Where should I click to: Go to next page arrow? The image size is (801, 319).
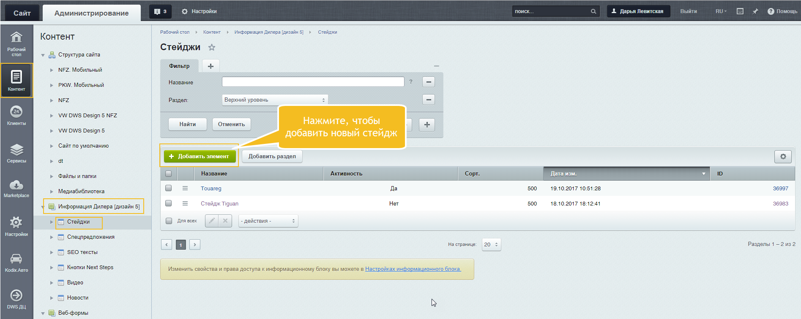tap(195, 244)
